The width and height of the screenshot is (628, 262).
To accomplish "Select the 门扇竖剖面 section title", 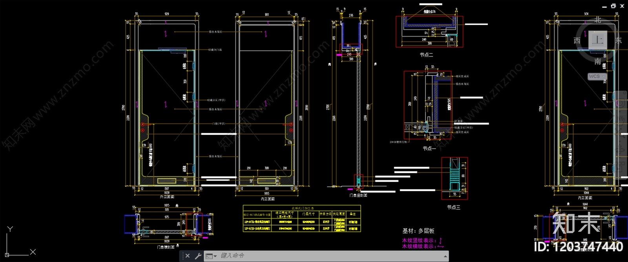I will [358, 195].
